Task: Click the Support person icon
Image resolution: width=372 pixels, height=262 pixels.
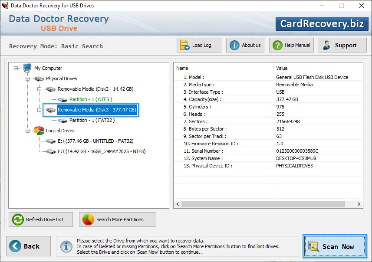Action: click(x=326, y=45)
